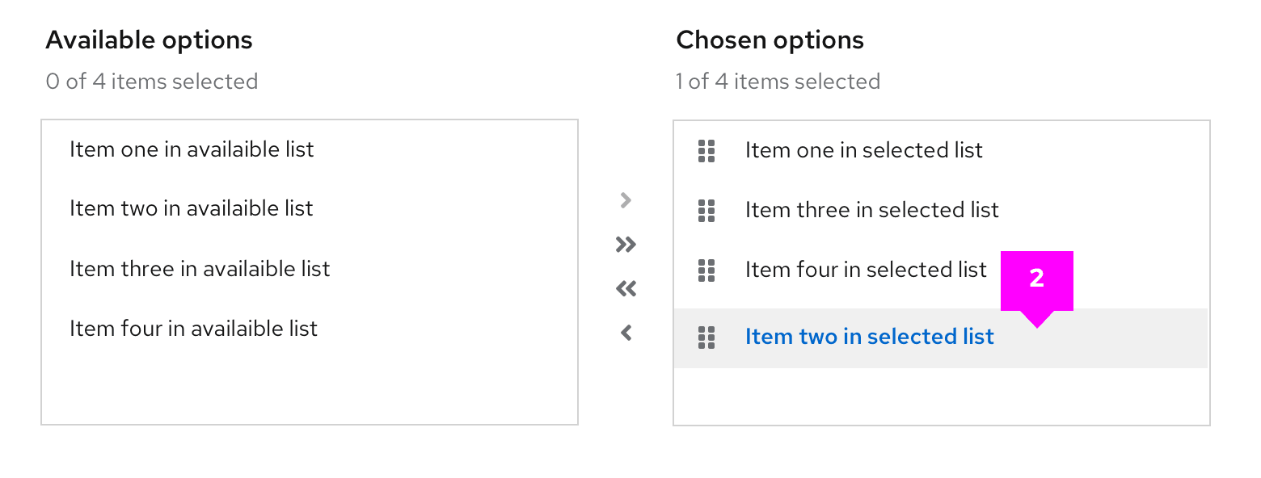Pick Item four in available list
Image resolution: width=1261 pixels, height=478 pixels.
pos(193,329)
